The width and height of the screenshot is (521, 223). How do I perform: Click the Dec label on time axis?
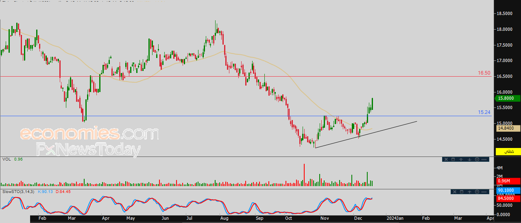click(x=358, y=218)
